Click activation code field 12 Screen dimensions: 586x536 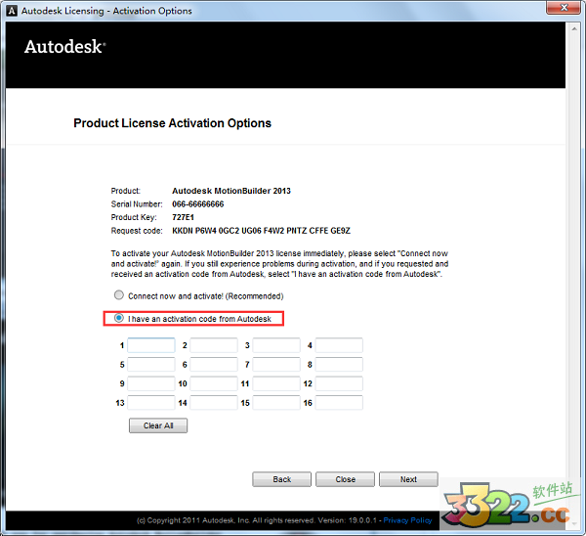coord(339,383)
